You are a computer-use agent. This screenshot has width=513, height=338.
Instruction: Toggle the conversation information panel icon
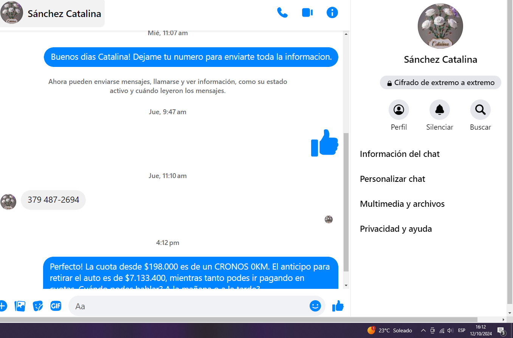point(332,13)
